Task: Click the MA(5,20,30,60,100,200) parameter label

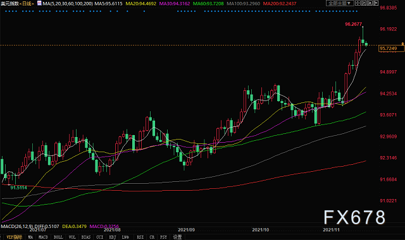Action: (68, 4)
